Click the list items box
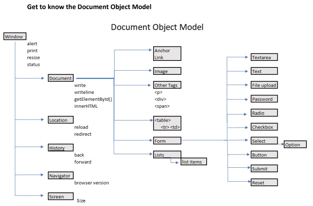The width and height of the screenshot is (313, 206). pos(194,162)
